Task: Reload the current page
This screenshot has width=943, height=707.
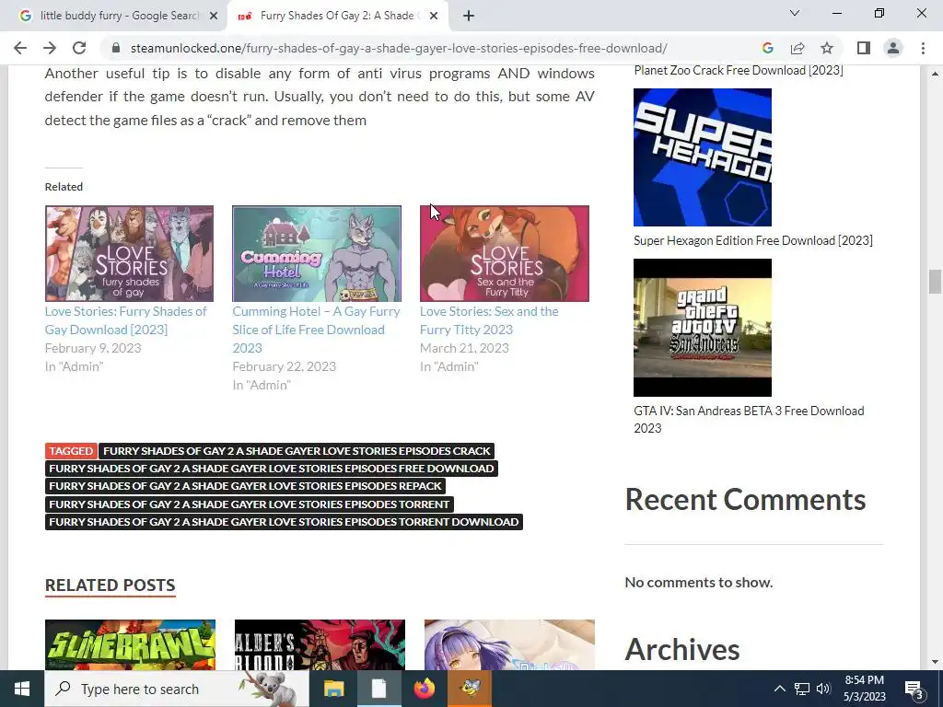Action: coord(79,48)
